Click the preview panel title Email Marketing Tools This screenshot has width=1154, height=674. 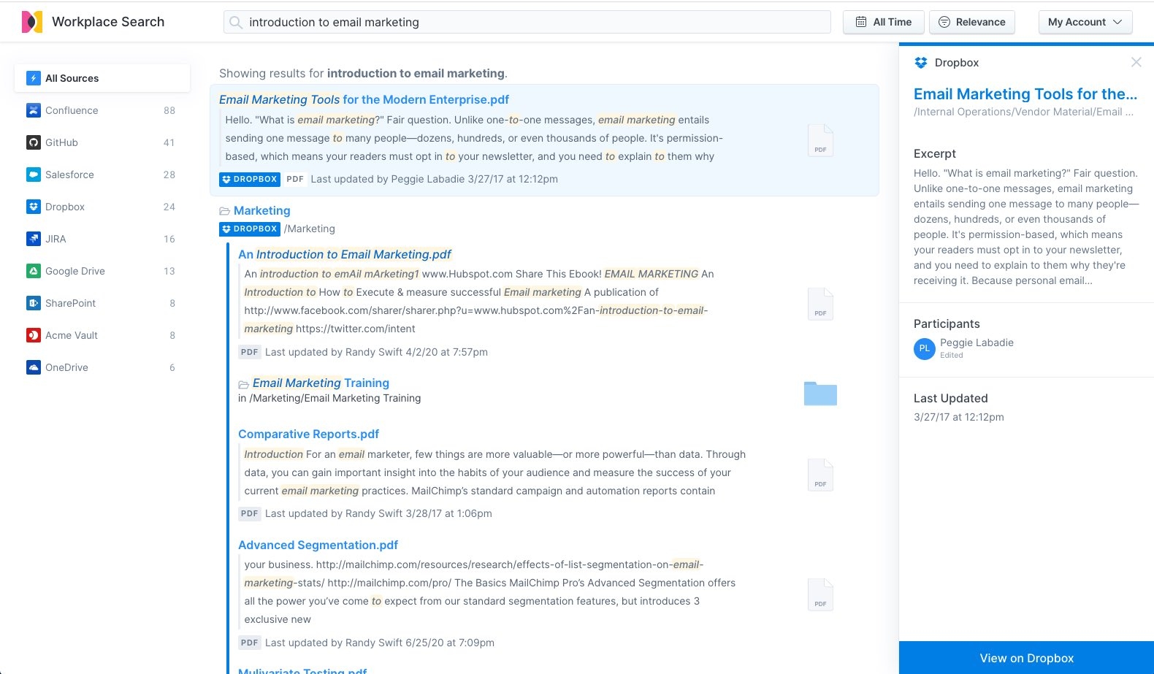(1025, 93)
